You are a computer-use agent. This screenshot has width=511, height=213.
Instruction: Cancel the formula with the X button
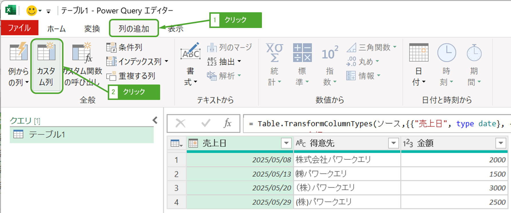pos(180,123)
